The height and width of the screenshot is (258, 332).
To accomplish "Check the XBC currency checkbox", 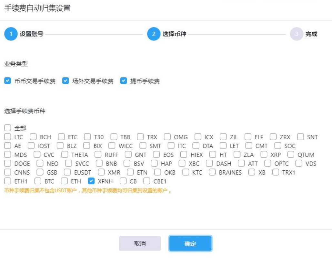I will point(182,163).
